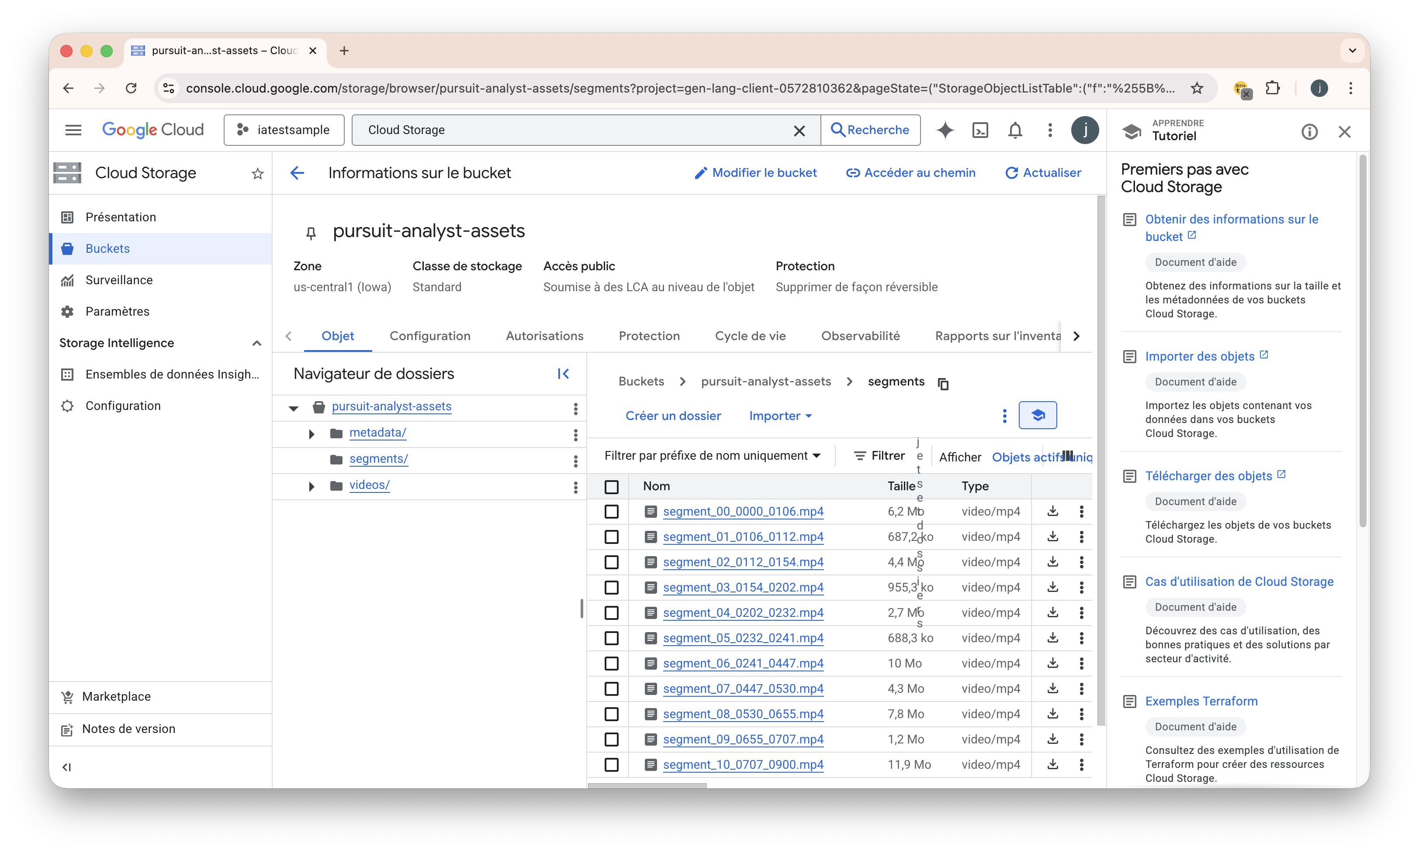
Task: Pin the pursuit-analyst-assets bucket
Action: point(311,233)
